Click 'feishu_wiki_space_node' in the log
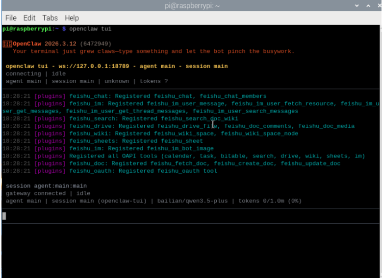 (x=259, y=134)
